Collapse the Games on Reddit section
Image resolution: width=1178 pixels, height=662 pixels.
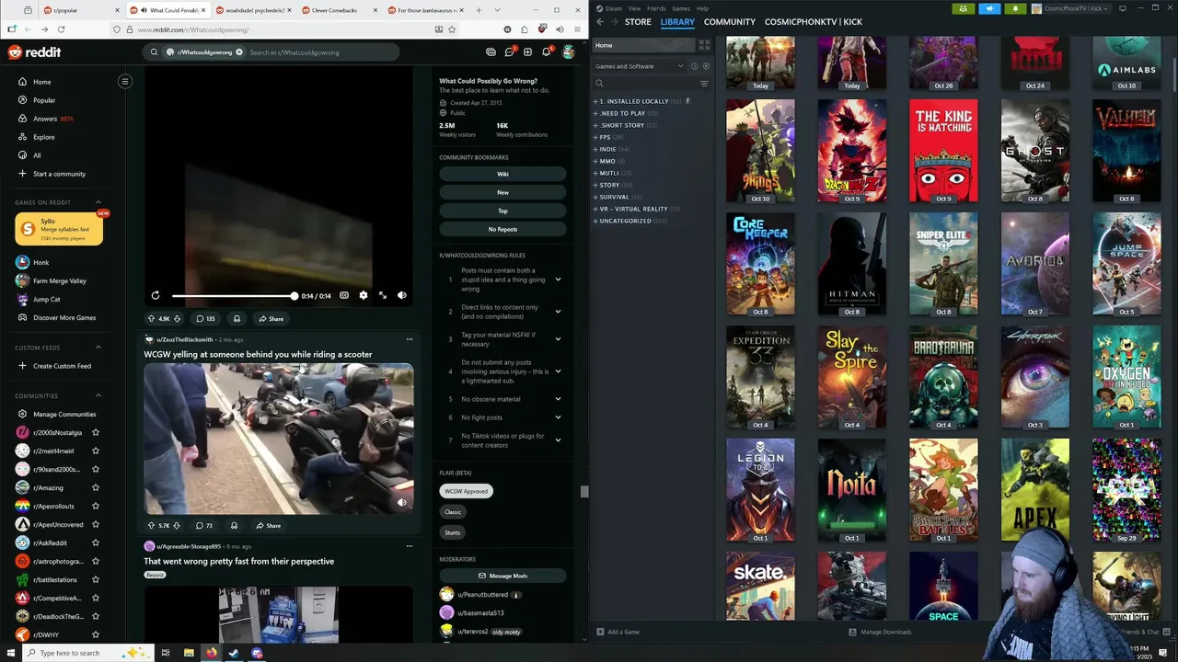tap(98, 202)
